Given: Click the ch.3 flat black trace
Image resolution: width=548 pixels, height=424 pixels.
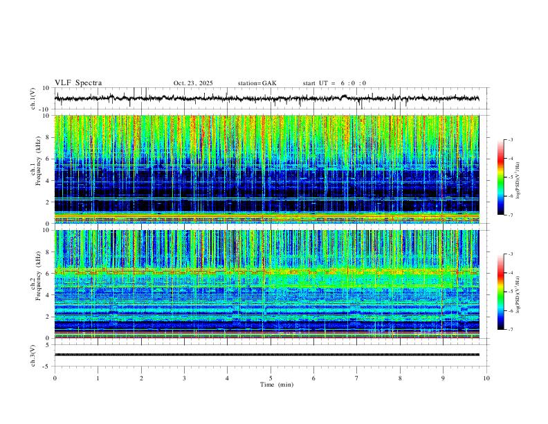Looking at the screenshot, I should click(266, 355).
